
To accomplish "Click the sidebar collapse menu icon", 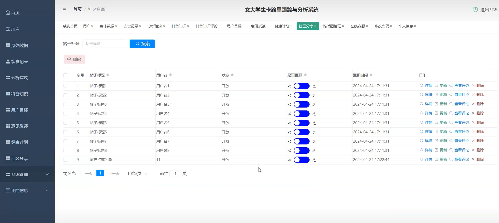I will coord(63,9).
